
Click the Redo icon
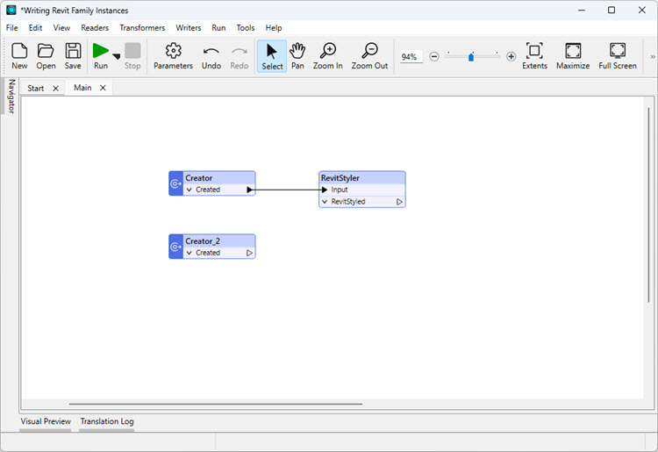pyautogui.click(x=240, y=52)
